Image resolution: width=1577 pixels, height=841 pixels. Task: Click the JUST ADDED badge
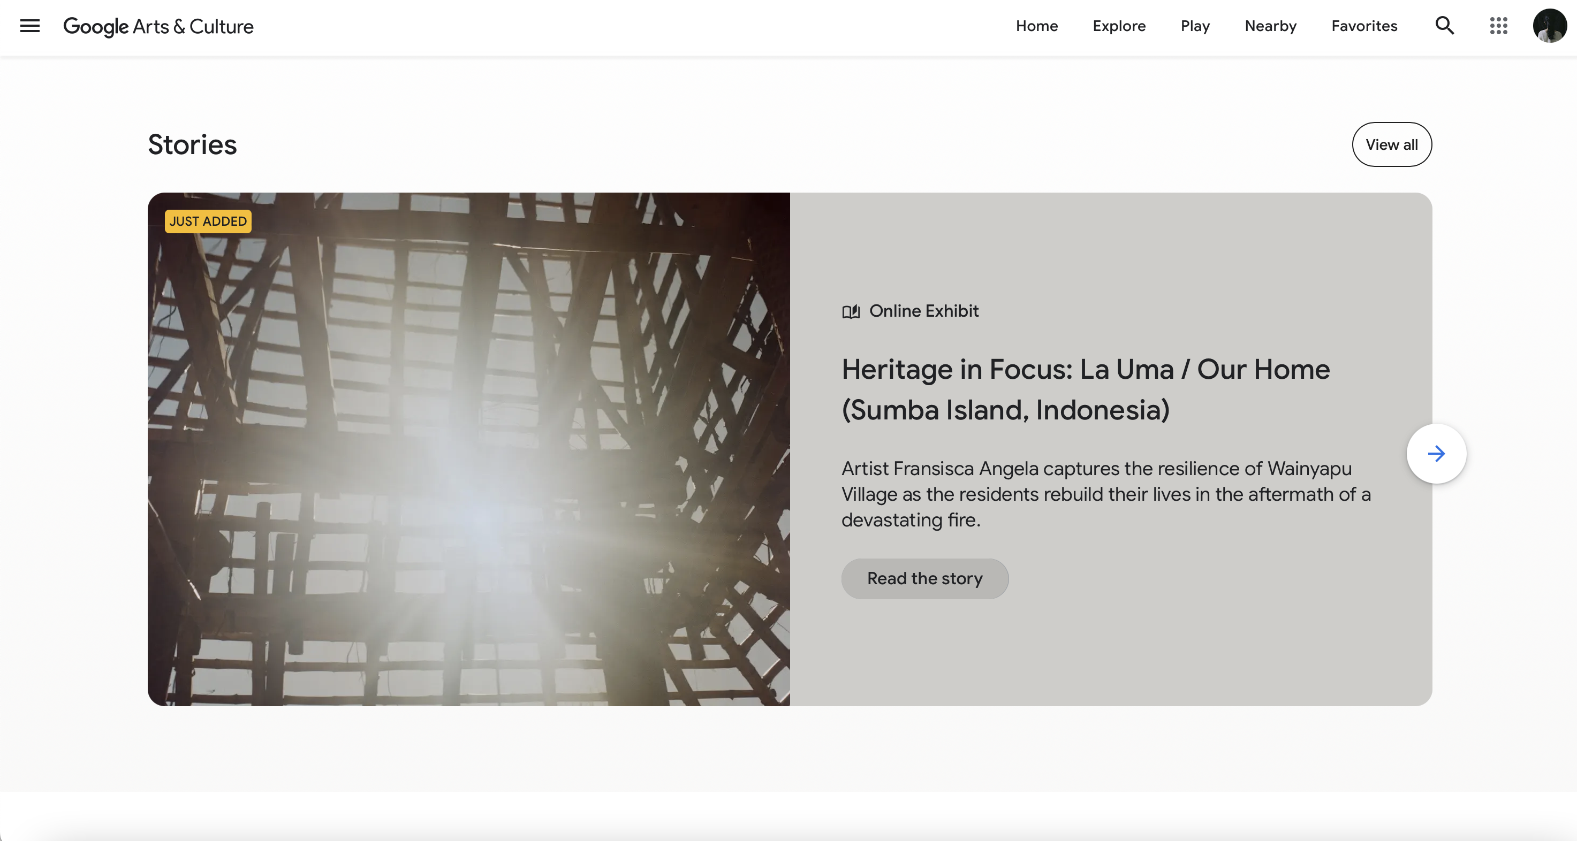click(208, 221)
